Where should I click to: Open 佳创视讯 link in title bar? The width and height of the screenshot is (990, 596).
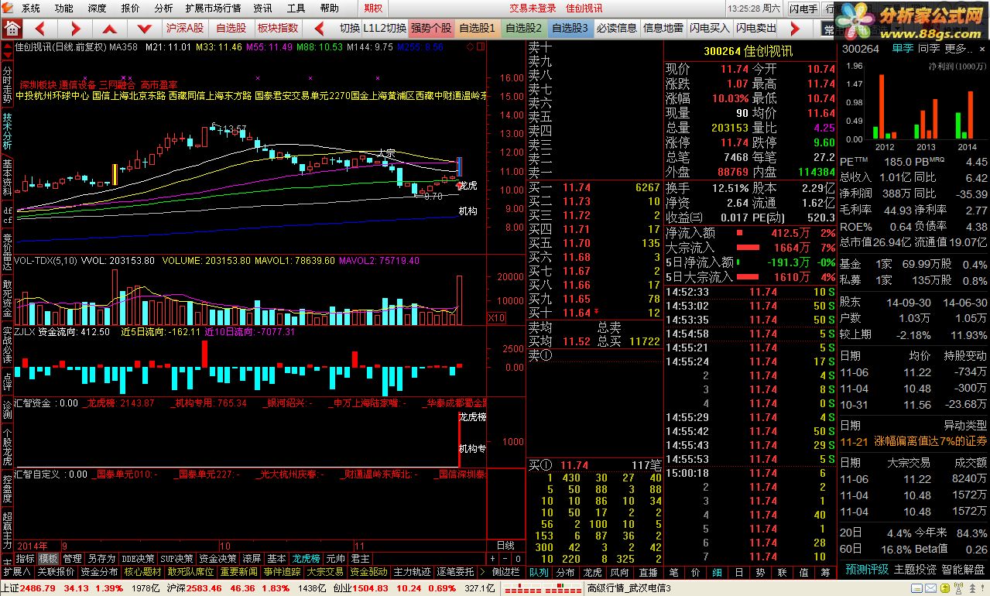[584, 9]
